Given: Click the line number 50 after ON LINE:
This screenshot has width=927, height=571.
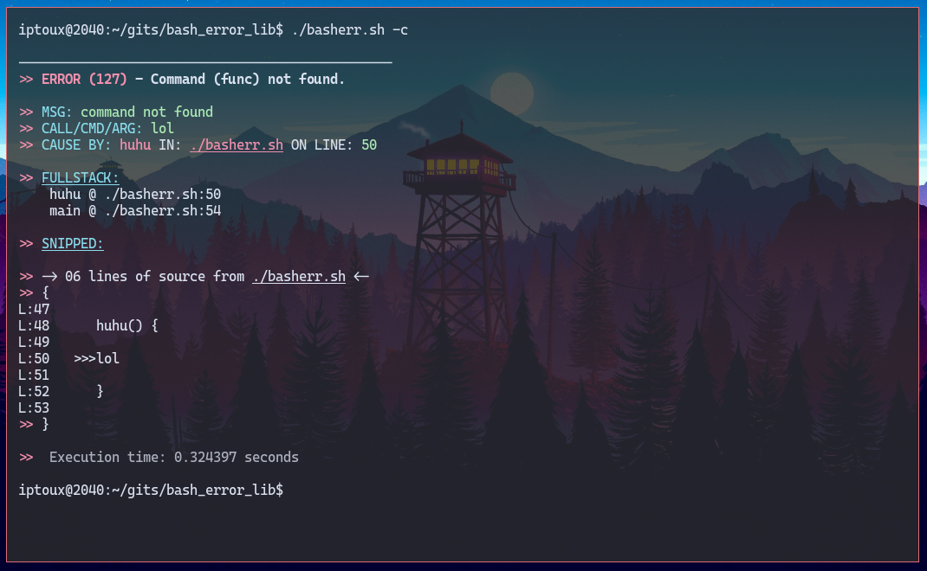Looking at the screenshot, I should click(369, 145).
